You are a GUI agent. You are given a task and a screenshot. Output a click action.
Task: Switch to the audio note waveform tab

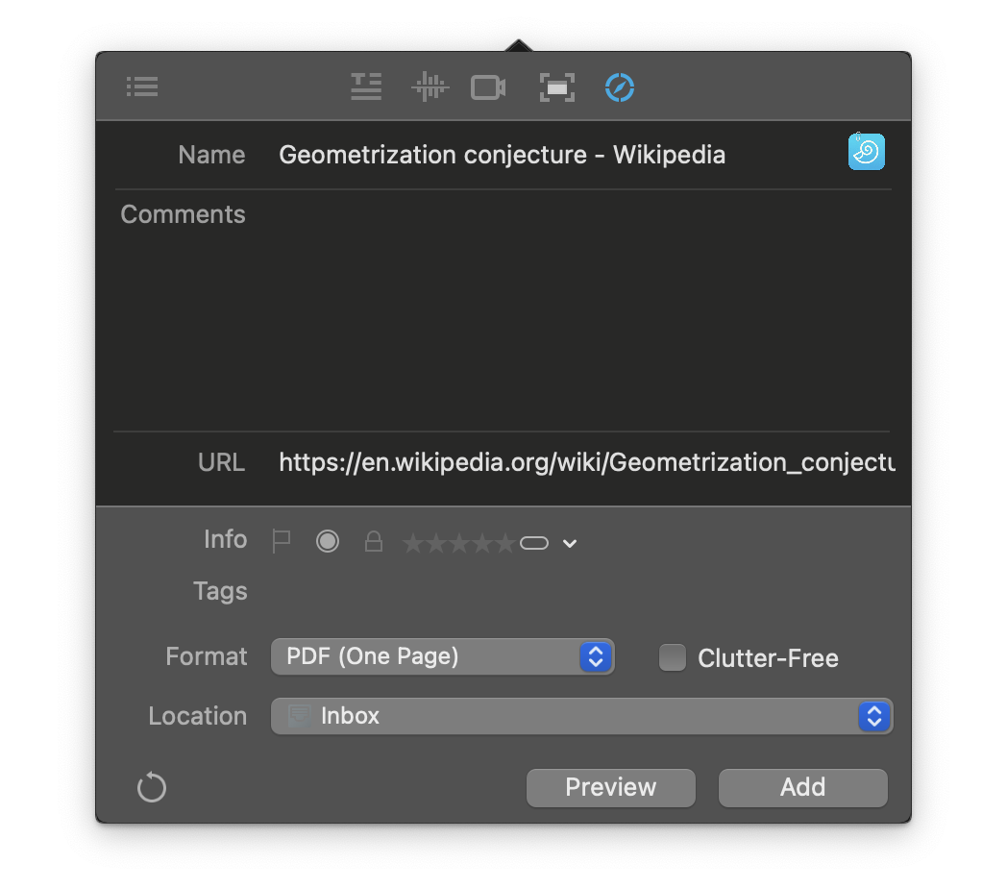tap(430, 87)
